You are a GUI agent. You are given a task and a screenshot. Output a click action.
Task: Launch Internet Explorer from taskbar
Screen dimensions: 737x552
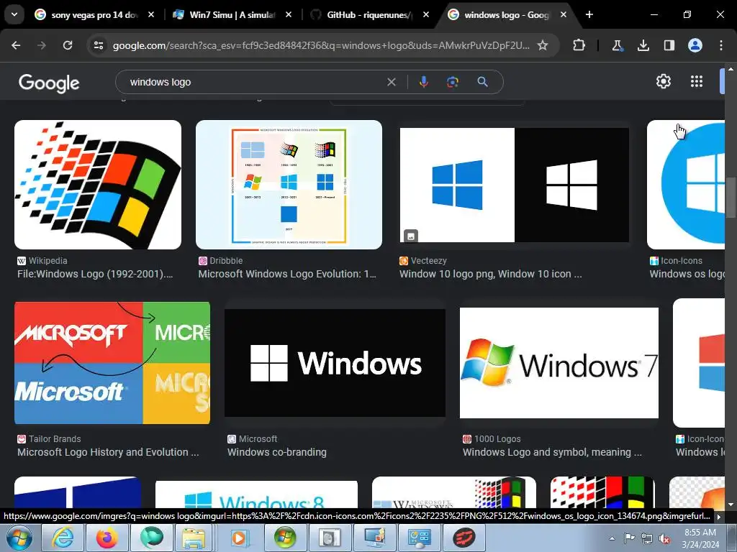tap(63, 538)
